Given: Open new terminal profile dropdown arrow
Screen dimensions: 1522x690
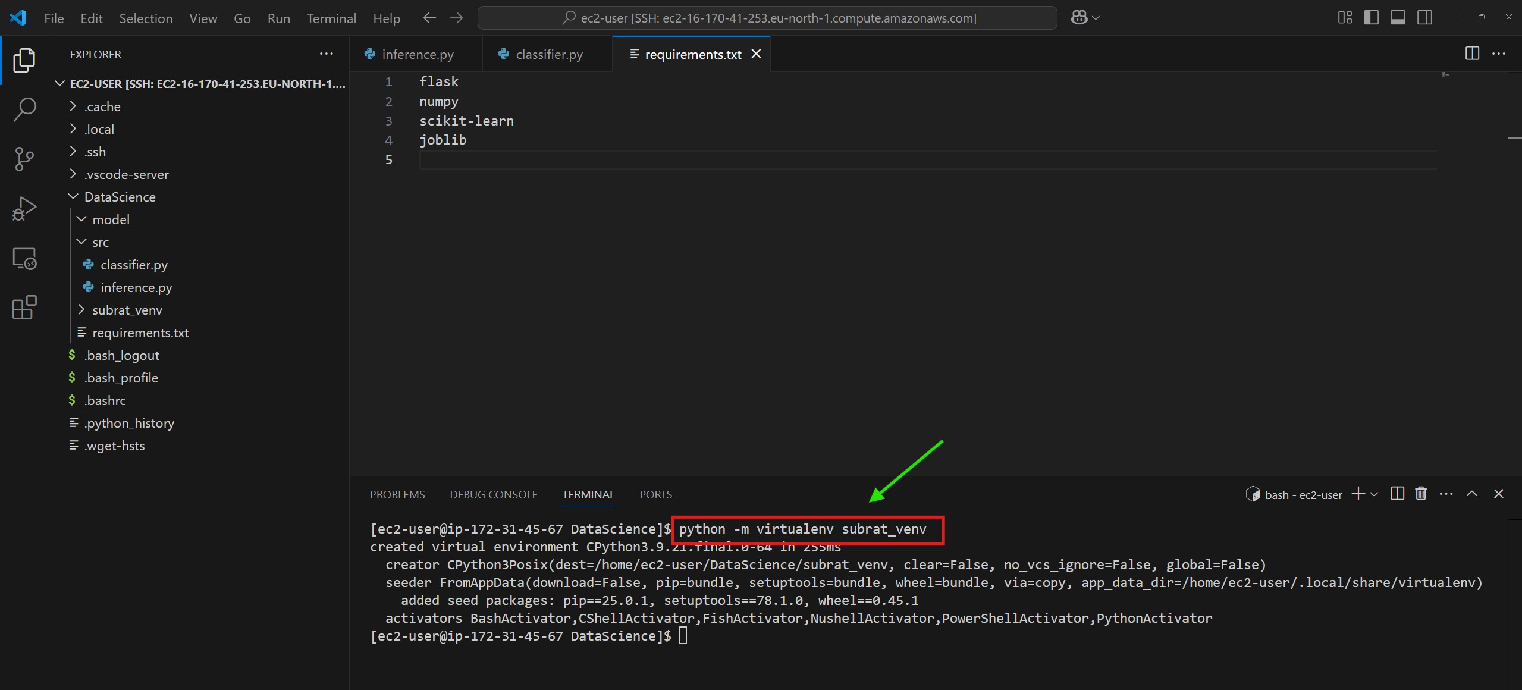Looking at the screenshot, I should pos(1374,494).
